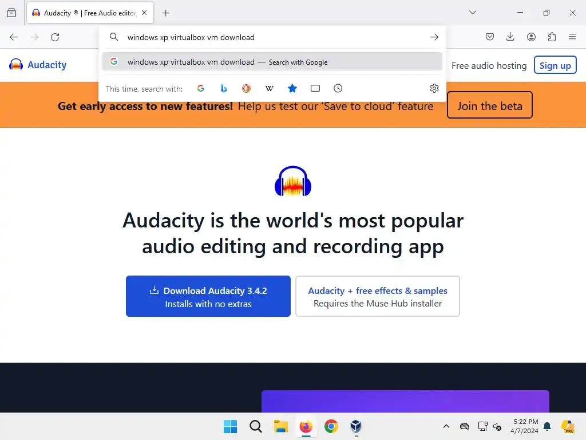Click the Save to Pocket icon

click(490, 37)
